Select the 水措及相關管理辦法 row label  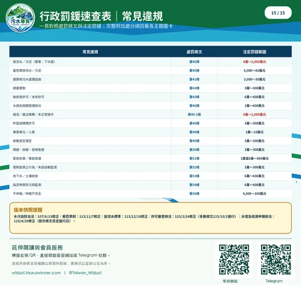(x=27, y=106)
